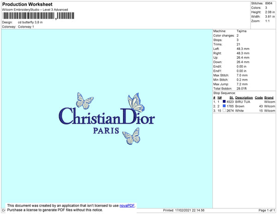Click the 'White' description cell
This screenshot has width=277, height=214.
(x=239, y=111)
